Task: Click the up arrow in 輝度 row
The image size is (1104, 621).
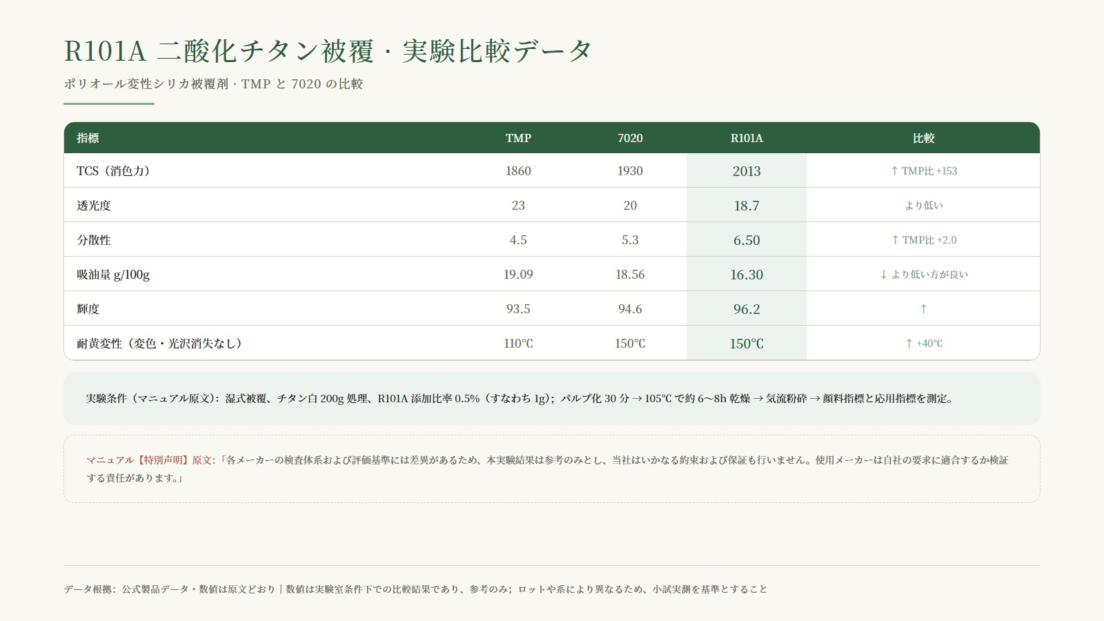Action: [x=923, y=309]
